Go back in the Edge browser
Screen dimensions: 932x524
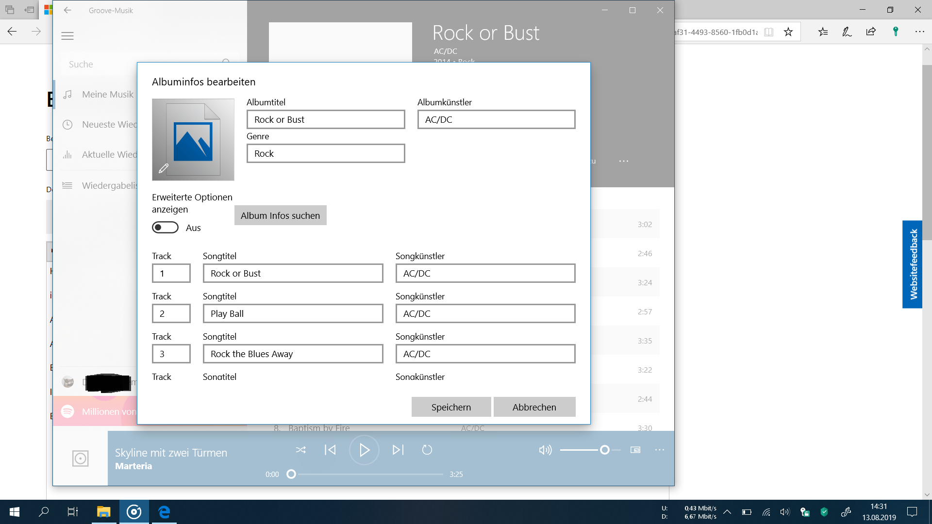coord(12,32)
